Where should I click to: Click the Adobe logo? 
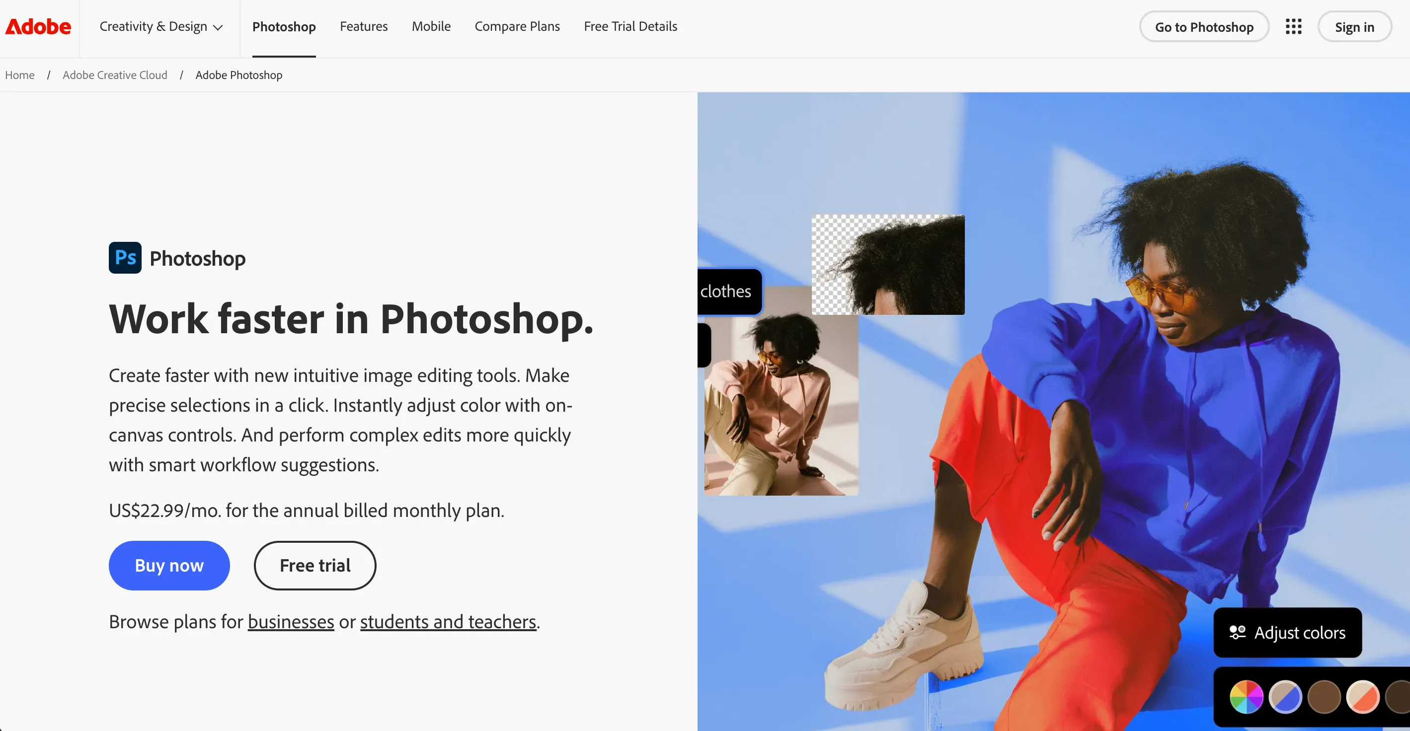point(38,27)
